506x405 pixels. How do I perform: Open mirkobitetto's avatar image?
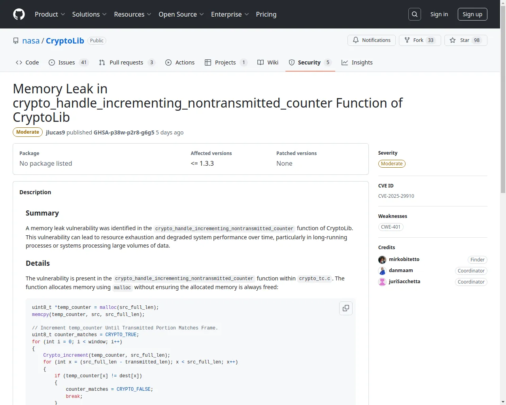[x=382, y=259]
